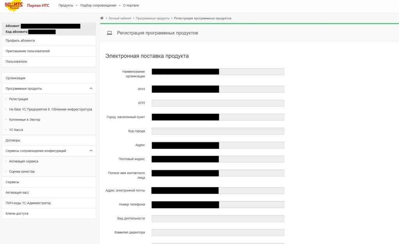The width and height of the screenshot is (399, 244).
Task: Open the Организации sidebar section
Action: tap(16, 78)
